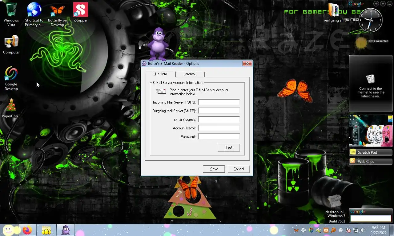Click the sidebar add gadget plus button
Screen dimensions: 394x236
pos(376,4)
